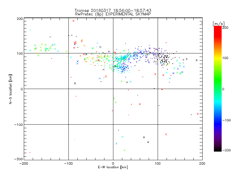The height and width of the screenshot is (178, 238).
Task: Click the E-W axis tick label '200'
Action: pyautogui.click(x=202, y=163)
